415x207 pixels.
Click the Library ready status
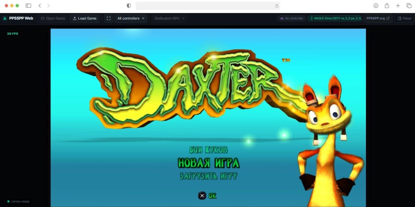point(18,201)
